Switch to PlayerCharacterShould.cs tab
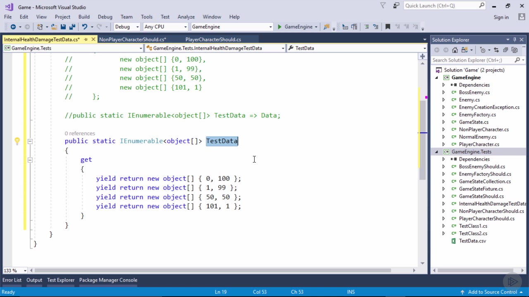The height and width of the screenshot is (297, 529). point(213,40)
